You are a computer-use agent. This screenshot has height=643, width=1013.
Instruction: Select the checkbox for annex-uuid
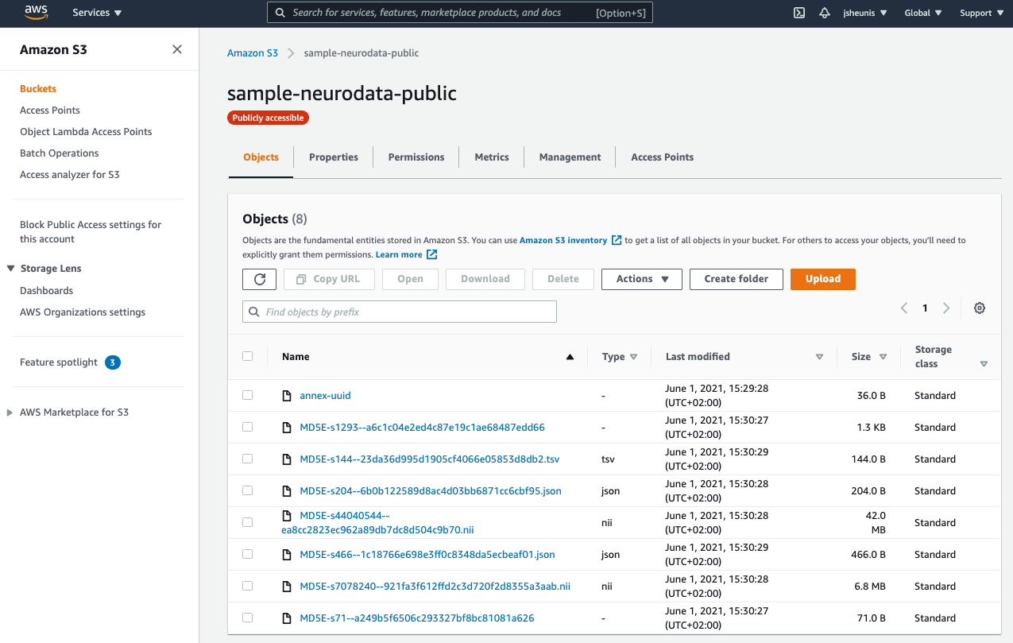pyautogui.click(x=247, y=395)
